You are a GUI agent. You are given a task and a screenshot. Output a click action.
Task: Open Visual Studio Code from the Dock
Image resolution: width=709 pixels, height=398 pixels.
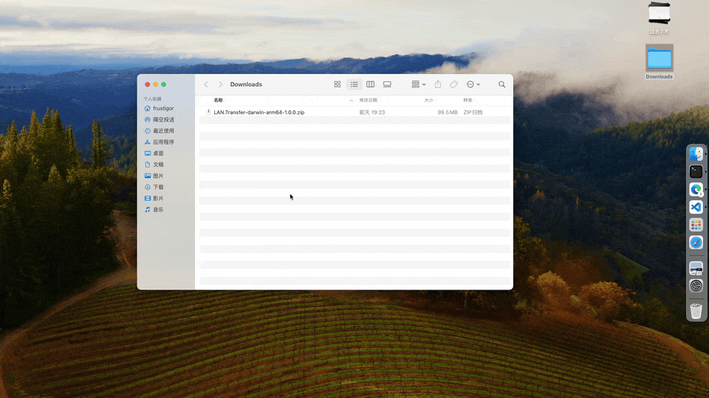coord(696,207)
